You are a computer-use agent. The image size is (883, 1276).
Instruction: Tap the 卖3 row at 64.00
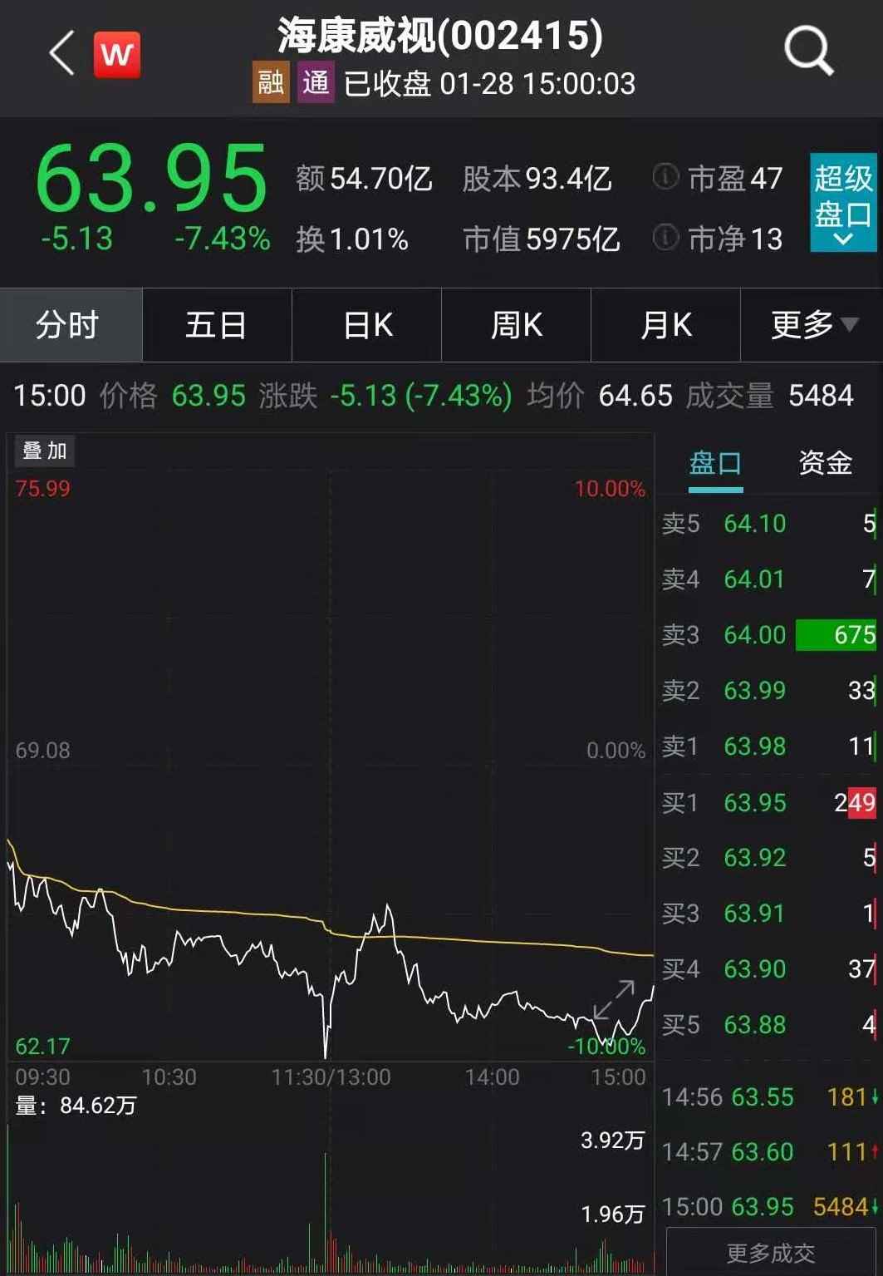pyautogui.click(x=768, y=634)
